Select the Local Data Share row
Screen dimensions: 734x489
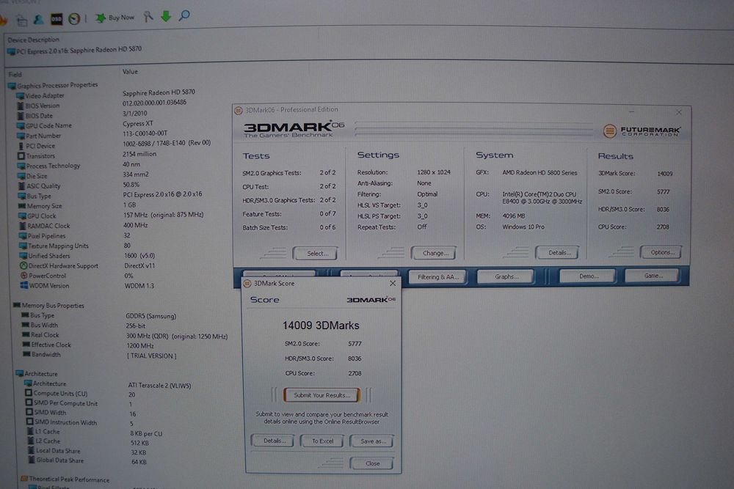click(x=87, y=452)
